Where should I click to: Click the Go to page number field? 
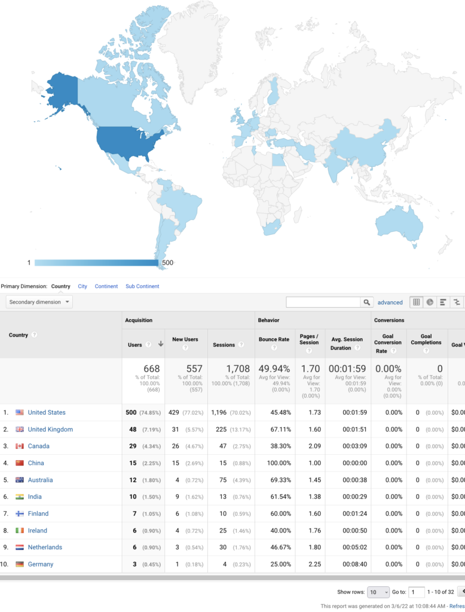(416, 592)
